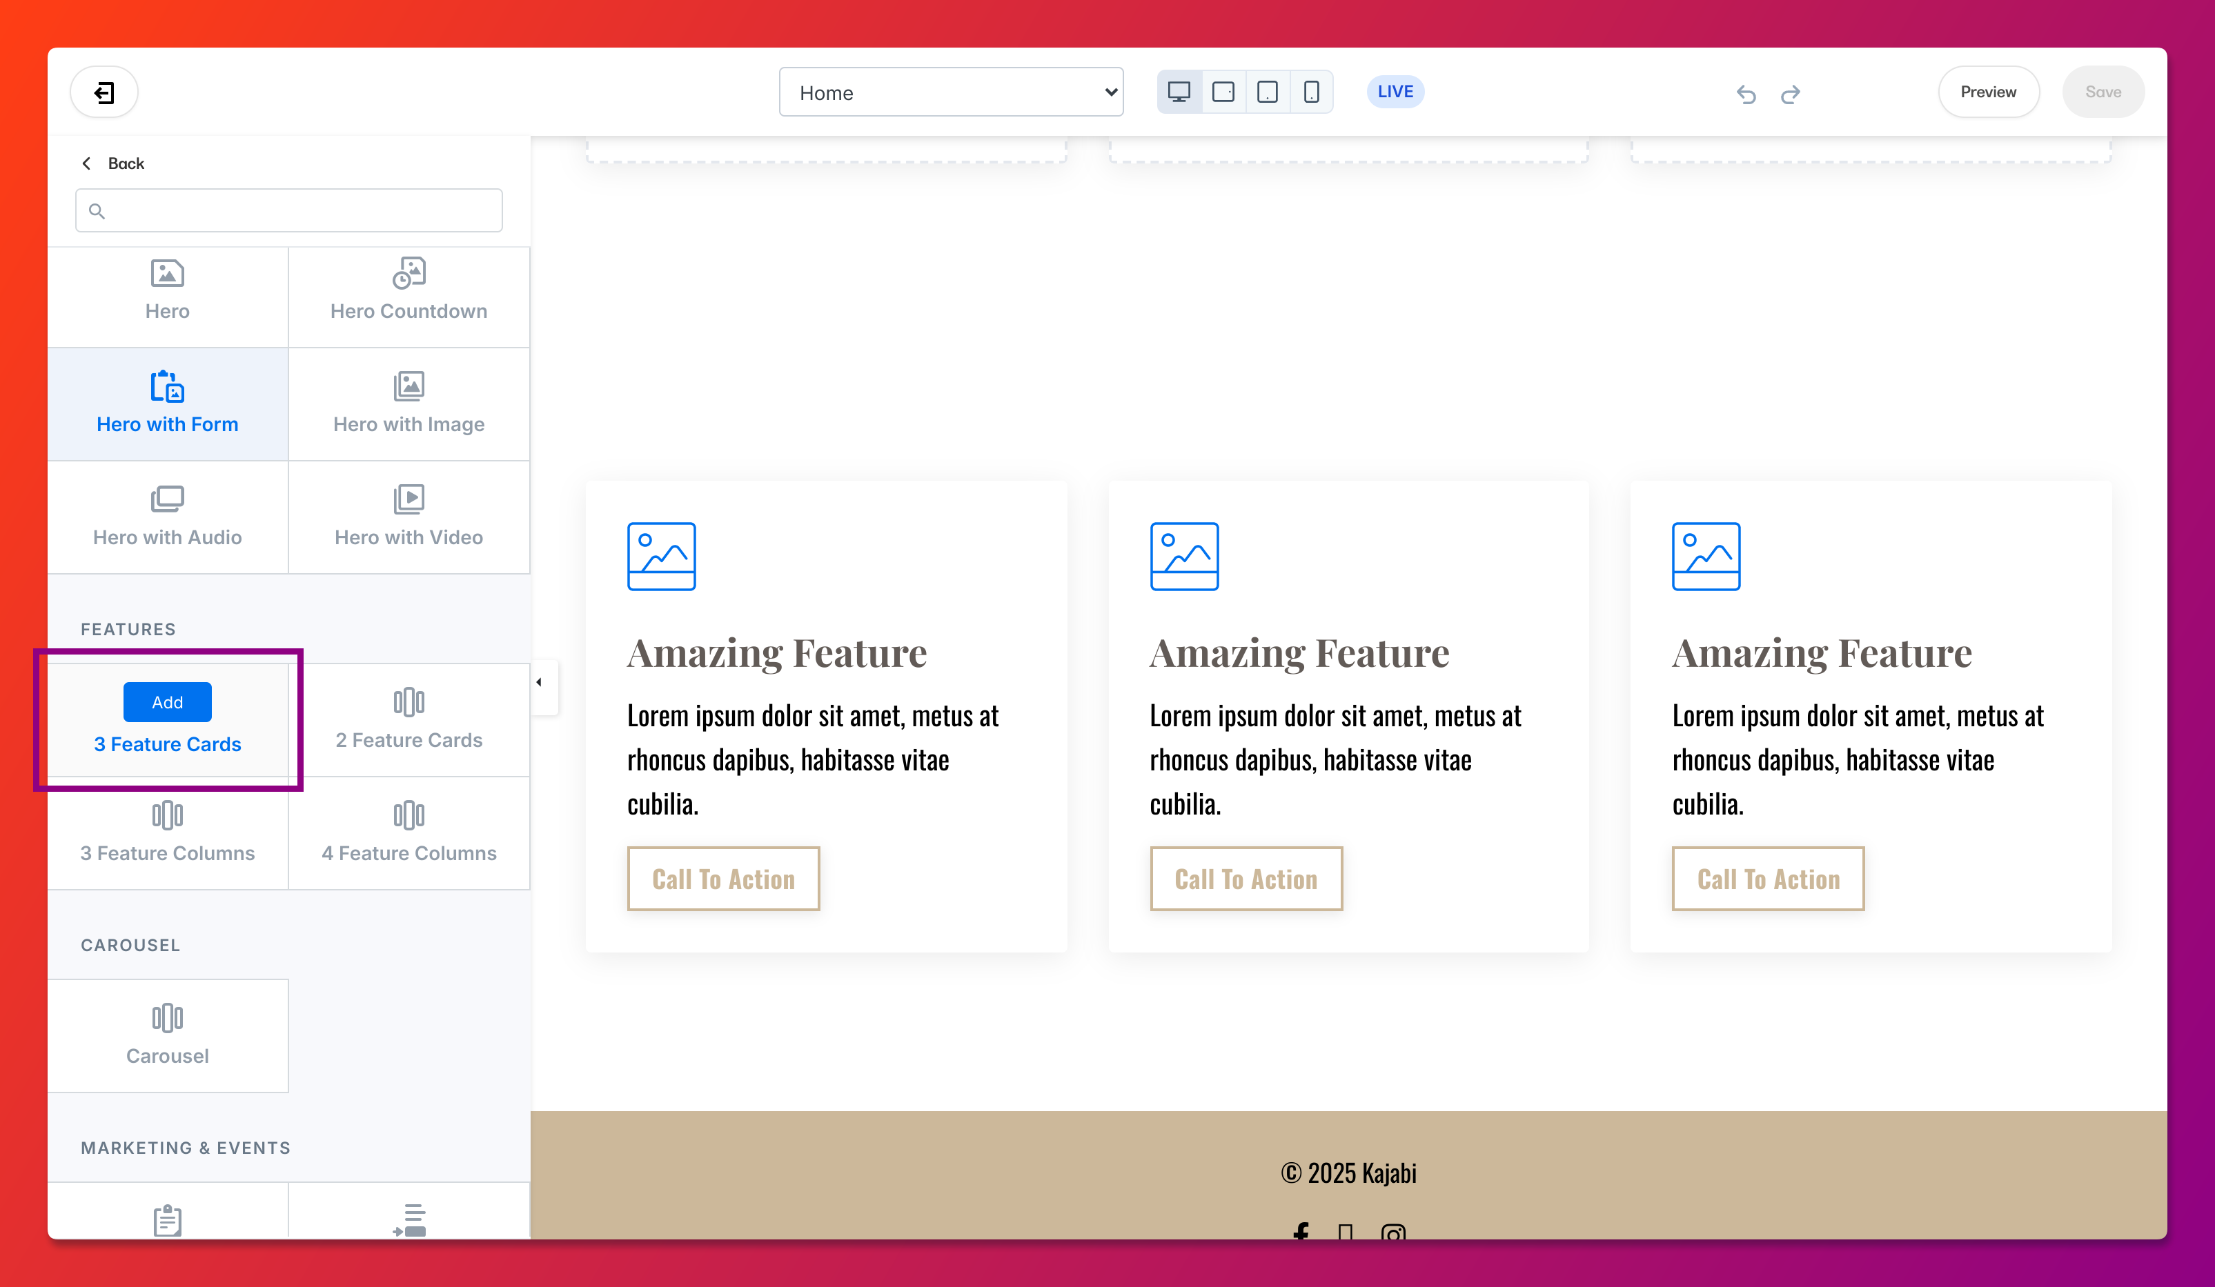Image resolution: width=2215 pixels, height=1287 pixels.
Task: Open the page Preview
Action: point(1988,92)
